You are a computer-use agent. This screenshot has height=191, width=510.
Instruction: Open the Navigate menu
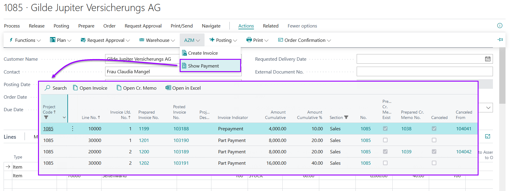tap(211, 26)
